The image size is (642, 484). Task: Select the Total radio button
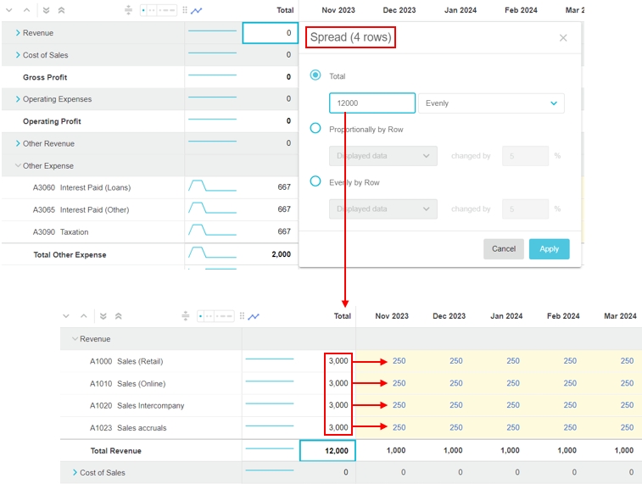click(315, 75)
